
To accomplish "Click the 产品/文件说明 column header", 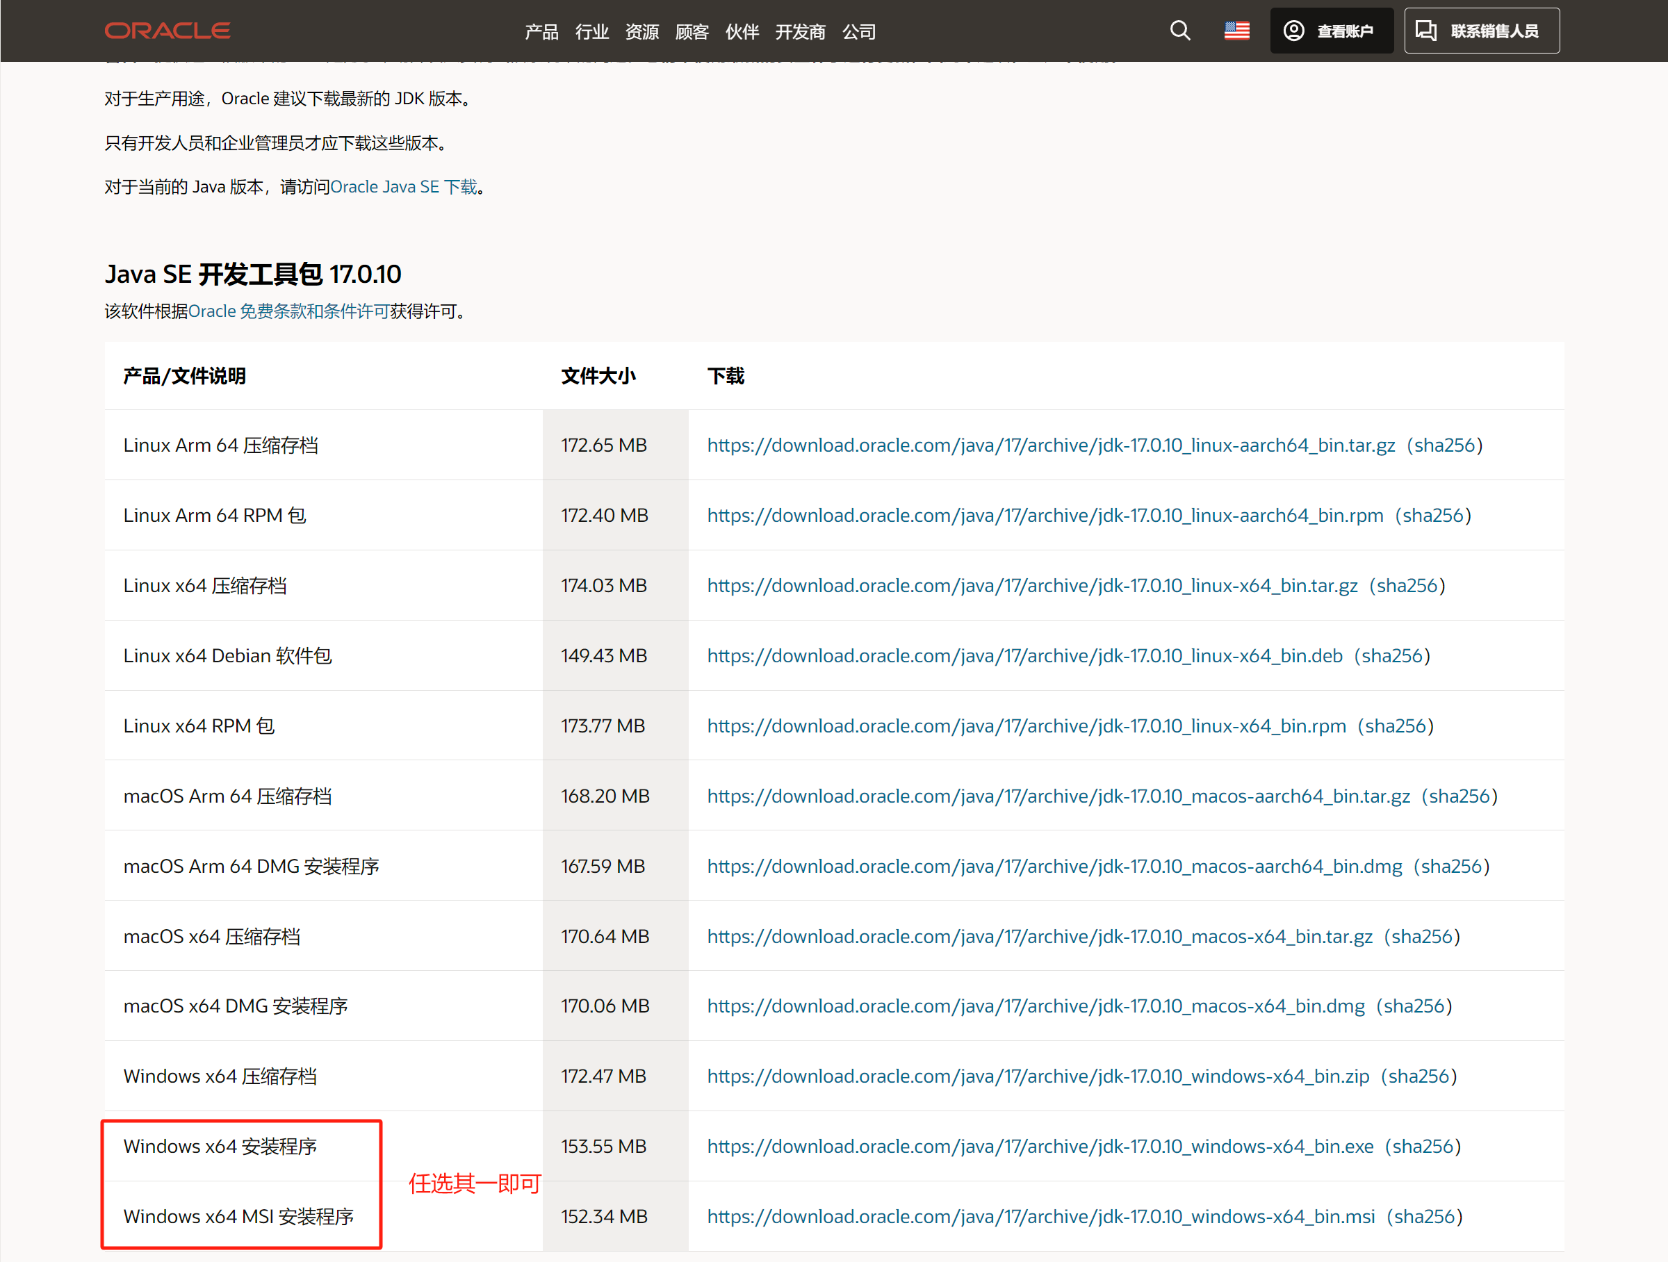I will pyautogui.click(x=185, y=376).
